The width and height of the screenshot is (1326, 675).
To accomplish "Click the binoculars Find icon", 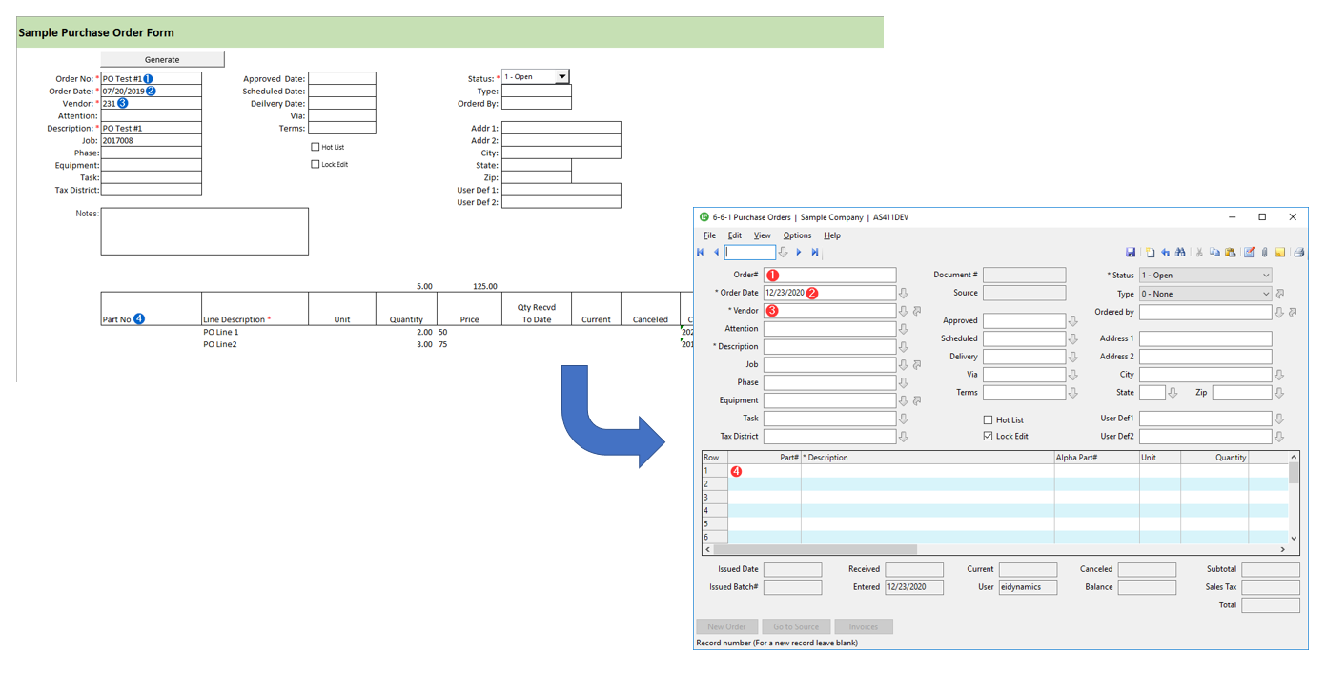I will click(1180, 253).
